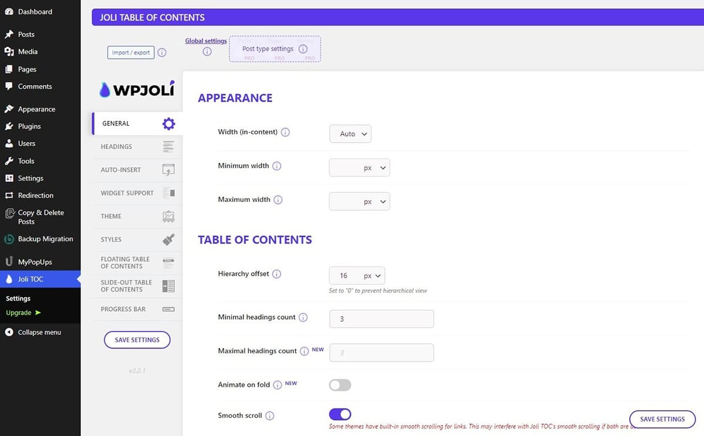Enable the Animate on fold toggle
The image size is (704, 436).
(x=340, y=385)
